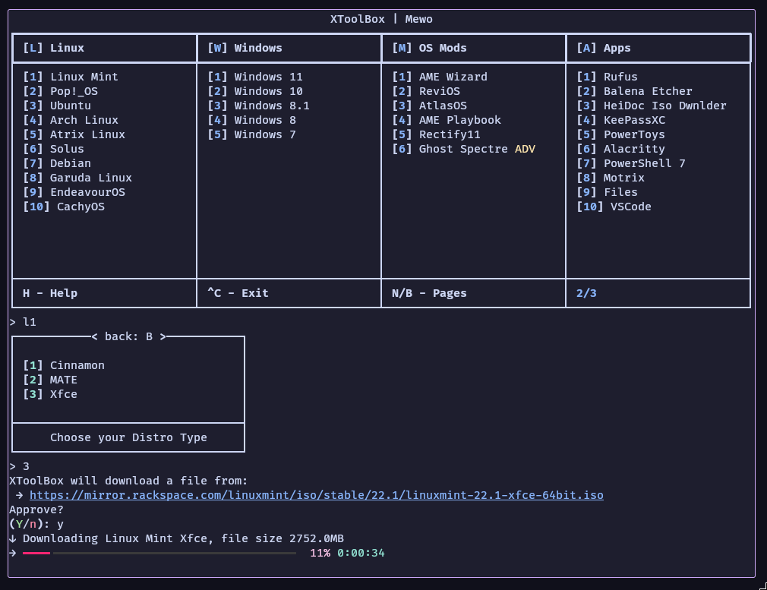Viewport: 767px width, 590px height.
Task: Click the Debian entry
Action: pyautogui.click(x=57, y=163)
